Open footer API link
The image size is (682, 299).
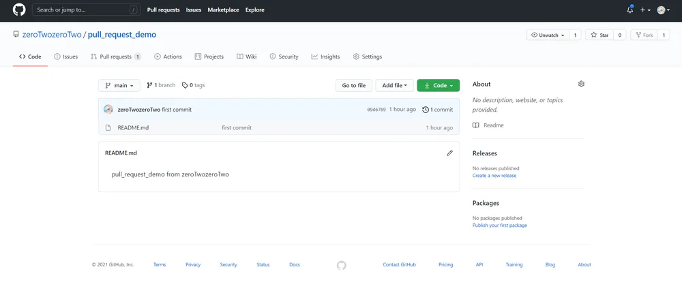click(479, 265)
